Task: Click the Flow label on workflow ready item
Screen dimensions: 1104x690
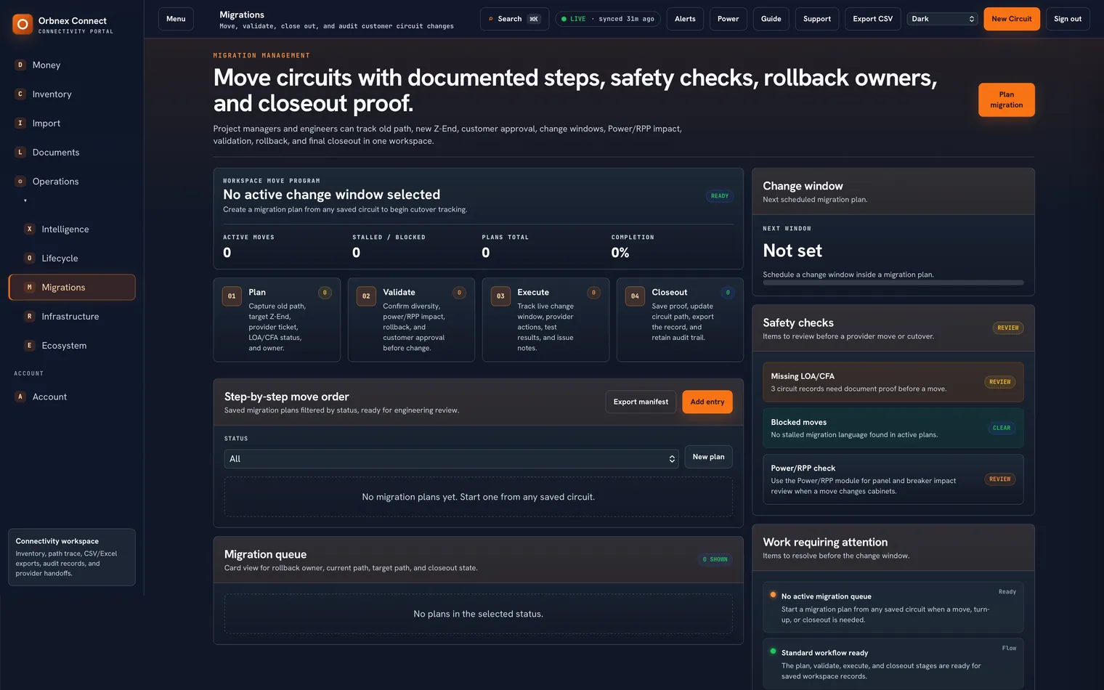Action: pos(1010,648)
